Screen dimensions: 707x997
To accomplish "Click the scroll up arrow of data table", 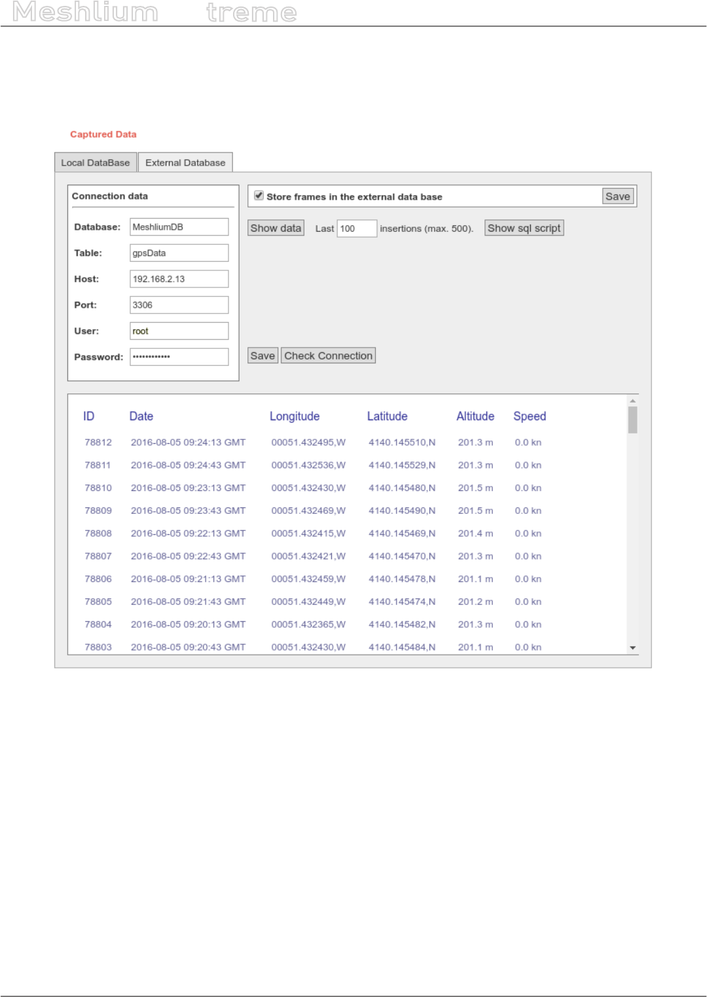I will coord(632,401).
